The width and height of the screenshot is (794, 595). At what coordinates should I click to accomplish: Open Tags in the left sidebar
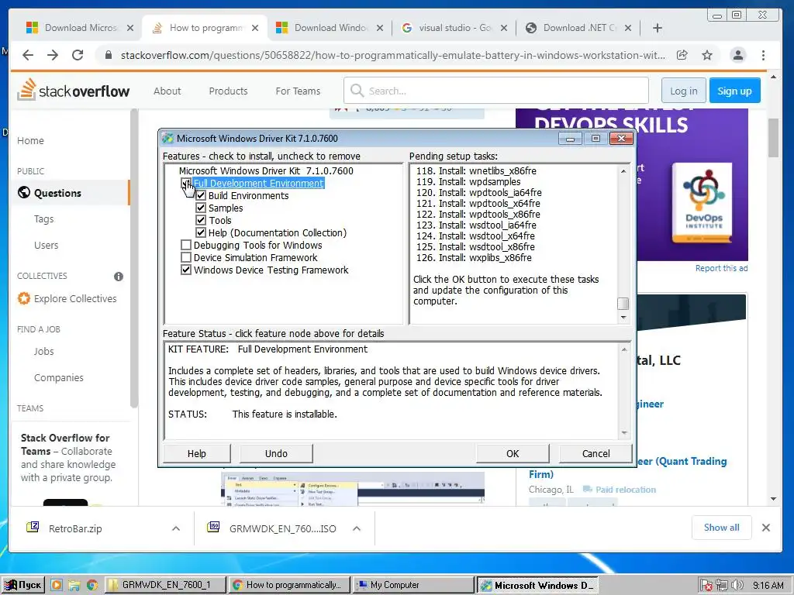43,218
